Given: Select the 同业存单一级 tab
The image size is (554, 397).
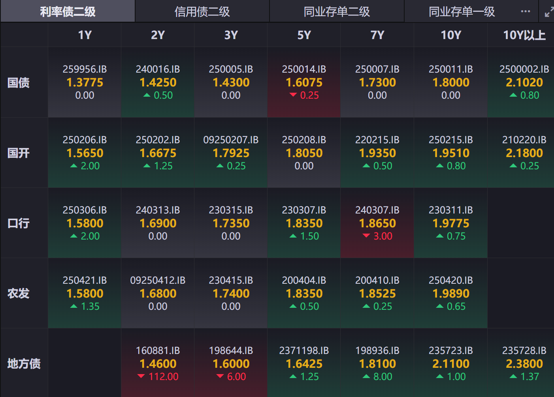Looking at the screenshot, I should (x=462, y=12).
